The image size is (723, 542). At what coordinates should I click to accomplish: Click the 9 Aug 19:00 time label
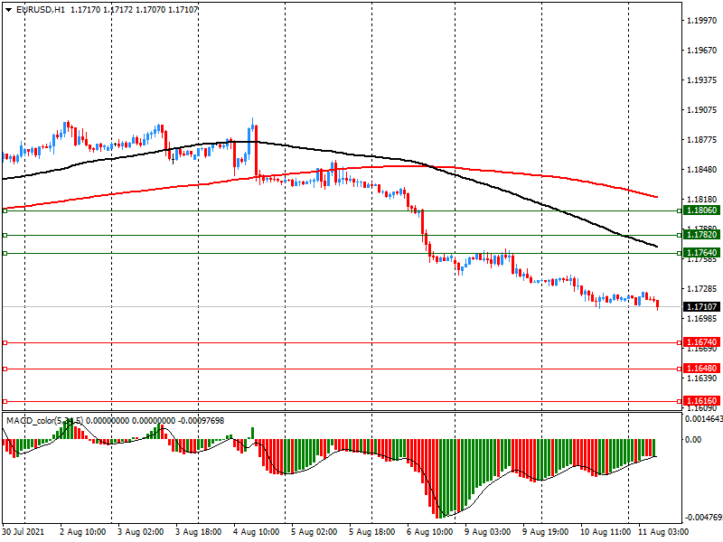click(x=546, y=532)
